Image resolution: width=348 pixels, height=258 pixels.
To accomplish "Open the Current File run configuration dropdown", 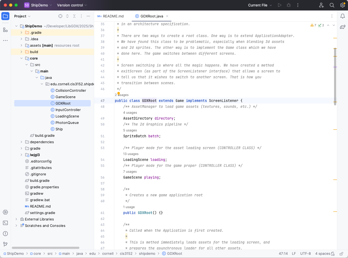I will coord(260,5).
